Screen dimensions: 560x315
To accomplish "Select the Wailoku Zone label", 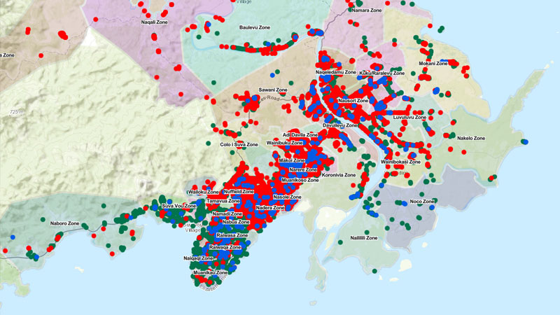I will click(x=204, y=192).
